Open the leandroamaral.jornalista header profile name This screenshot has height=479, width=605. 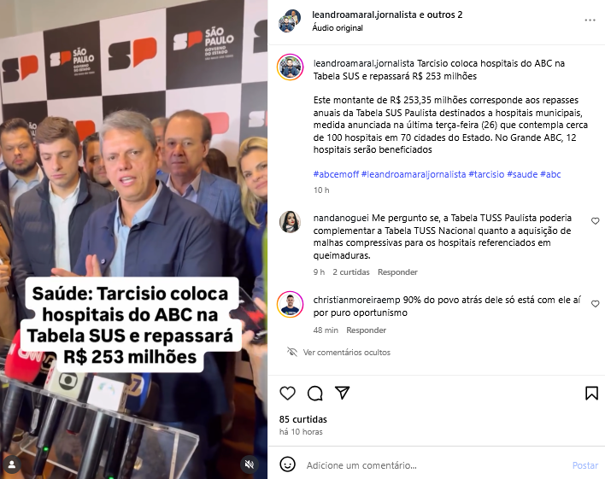click(364, 15)
